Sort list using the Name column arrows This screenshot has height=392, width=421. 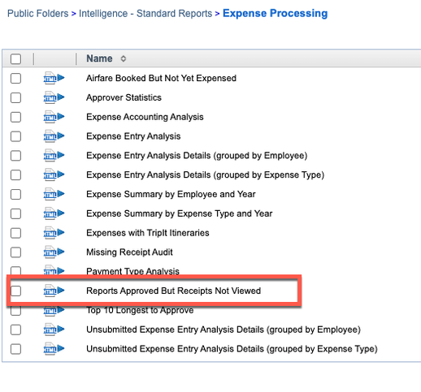click(124, 58)
